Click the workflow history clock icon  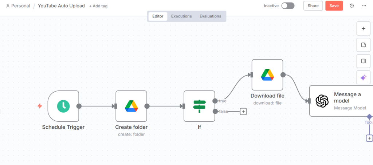[352, 6]
